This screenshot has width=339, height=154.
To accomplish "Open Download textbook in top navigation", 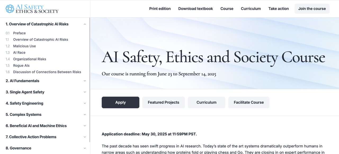I will click(x=195, y=9).
